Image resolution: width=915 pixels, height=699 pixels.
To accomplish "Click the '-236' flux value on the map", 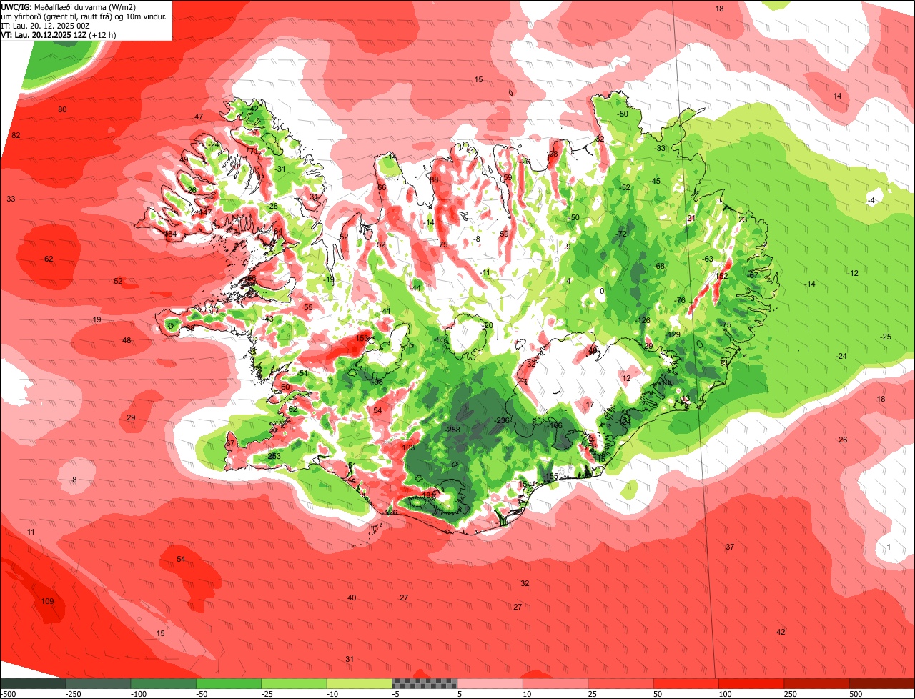I will click(502, 420).
